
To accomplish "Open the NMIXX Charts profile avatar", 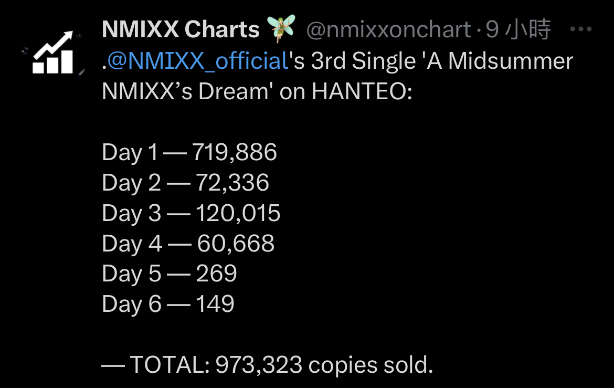I will (x=53, y=52).
